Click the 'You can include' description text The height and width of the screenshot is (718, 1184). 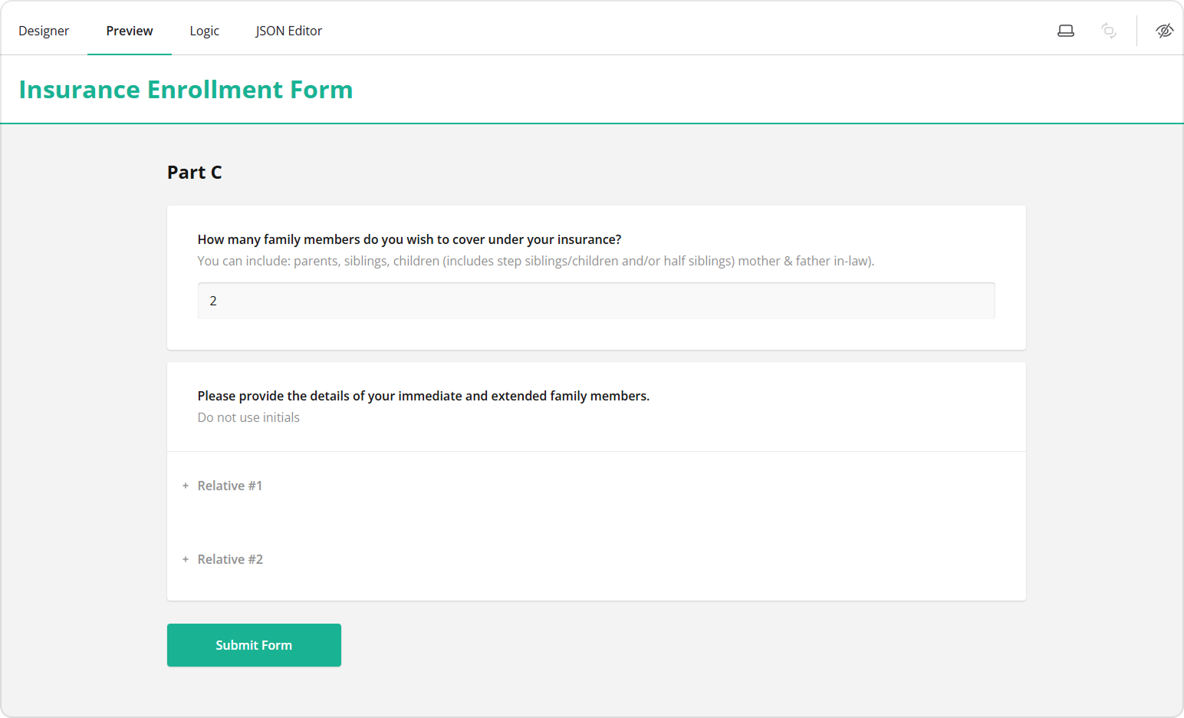tap(535, 261)
